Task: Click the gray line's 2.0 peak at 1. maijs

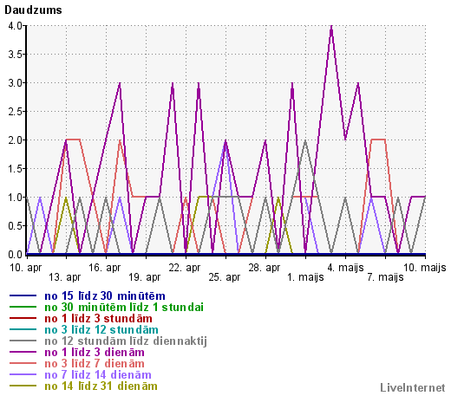Action: coord(305,141)
